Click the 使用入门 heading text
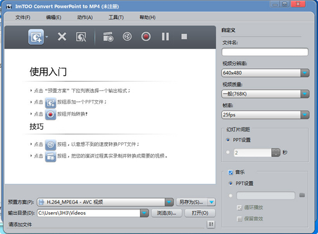The width and height of the screenshot is (318, 234). pyautogui.click(x=48, y=72)
